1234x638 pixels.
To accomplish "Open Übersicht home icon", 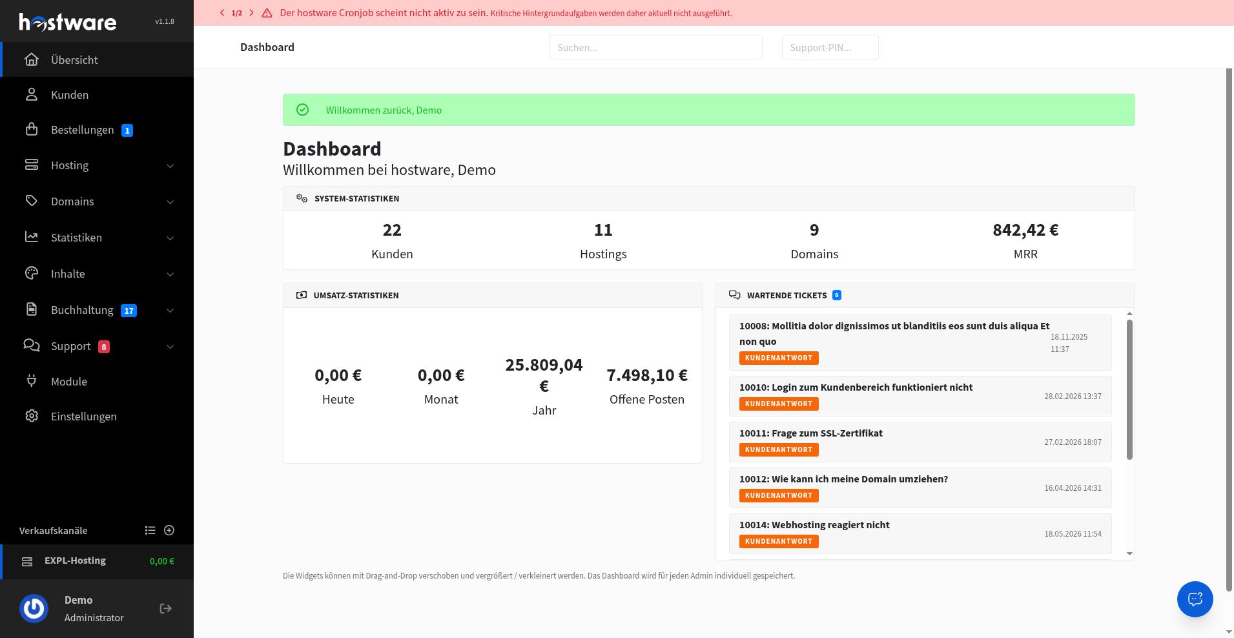I will [x=32, y=59].
